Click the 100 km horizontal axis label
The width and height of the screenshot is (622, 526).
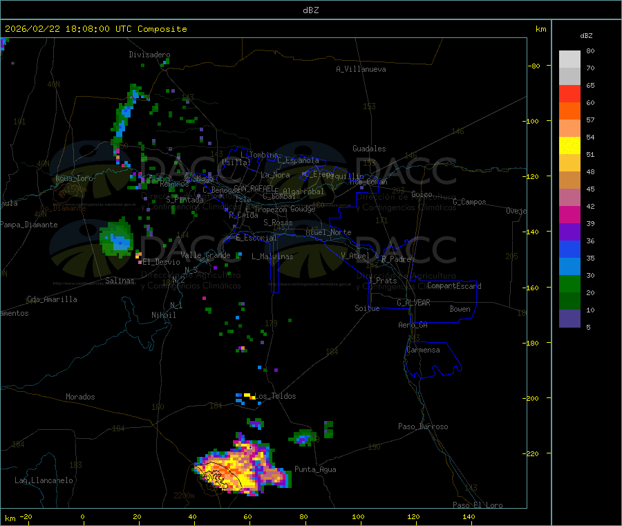pos(358,516)
